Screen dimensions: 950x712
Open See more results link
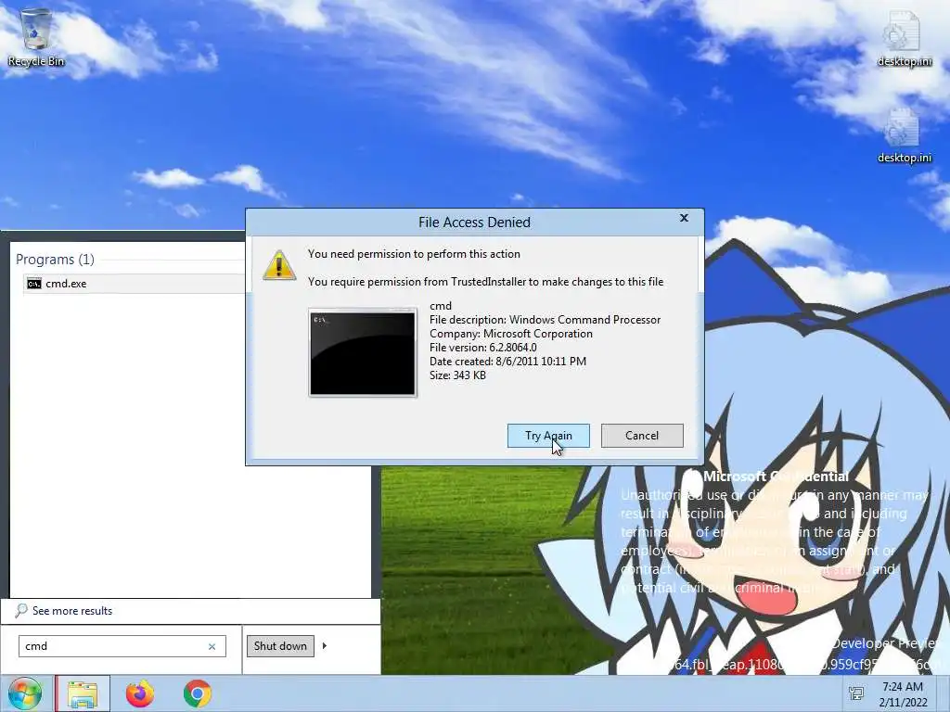(x=72, y=611)
